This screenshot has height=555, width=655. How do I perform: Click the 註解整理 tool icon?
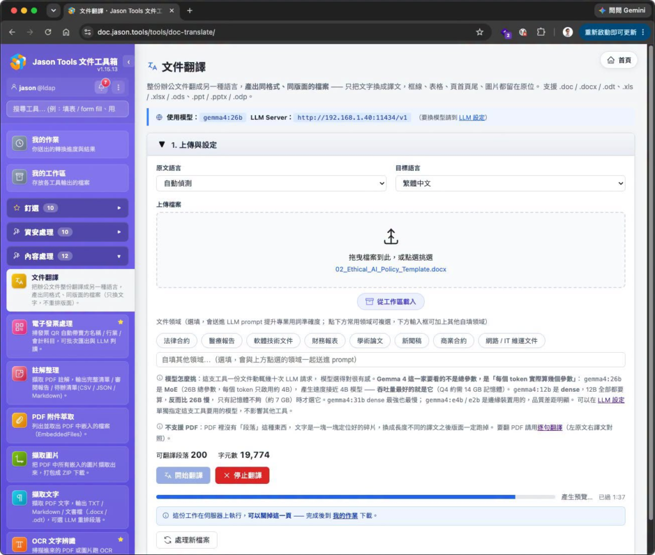(19, 374)
